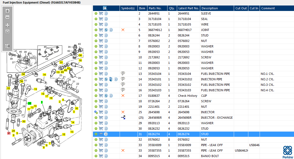Click supersession S icon for JOINT row

click(106, 30)
